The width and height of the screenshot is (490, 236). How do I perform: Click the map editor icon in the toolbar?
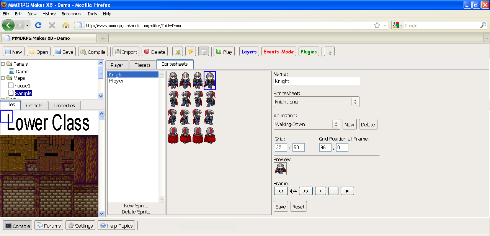(177, 52)
